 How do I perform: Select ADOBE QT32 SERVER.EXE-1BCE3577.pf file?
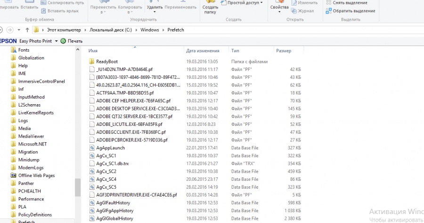tap(134, 116)
